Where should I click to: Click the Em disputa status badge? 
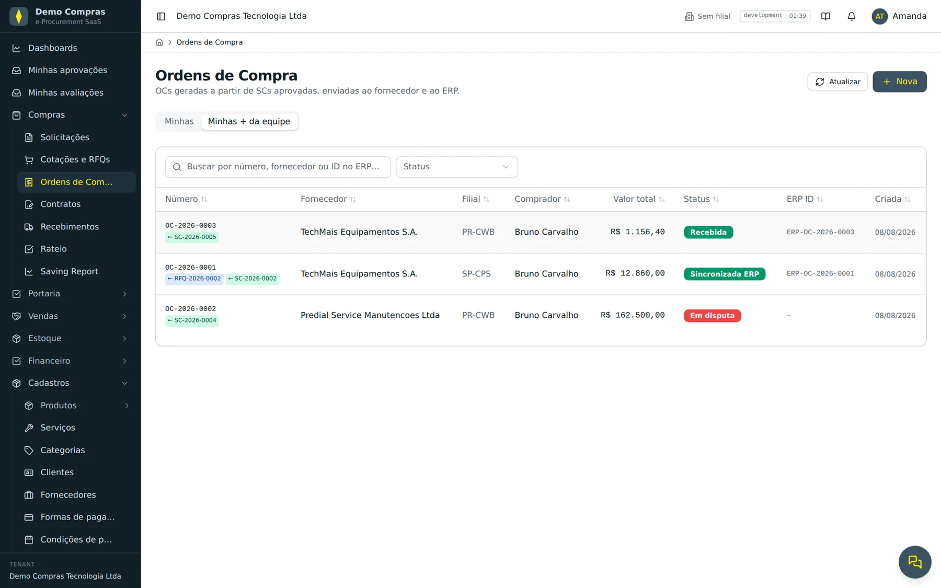tap(712, 316)
